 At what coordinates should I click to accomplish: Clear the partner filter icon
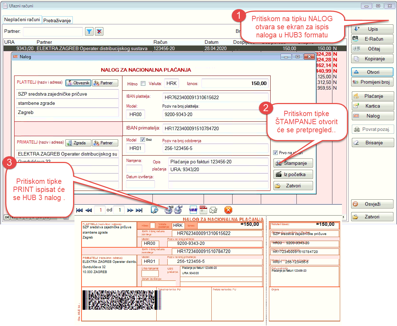(x=99, y=31)
